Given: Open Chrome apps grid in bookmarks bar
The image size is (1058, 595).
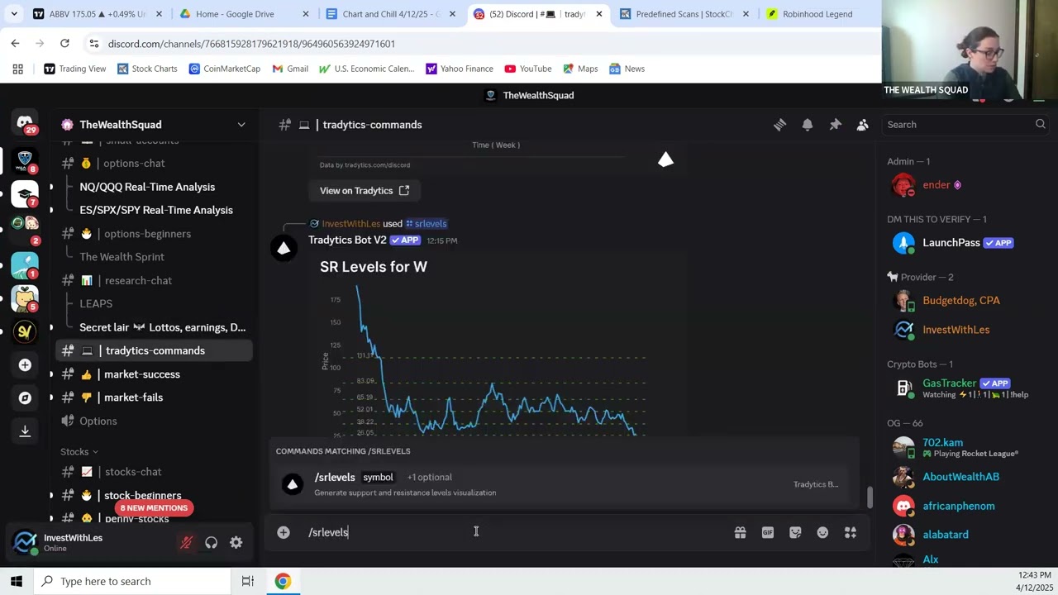Looking at the screenshot, I should pos(17,69).
